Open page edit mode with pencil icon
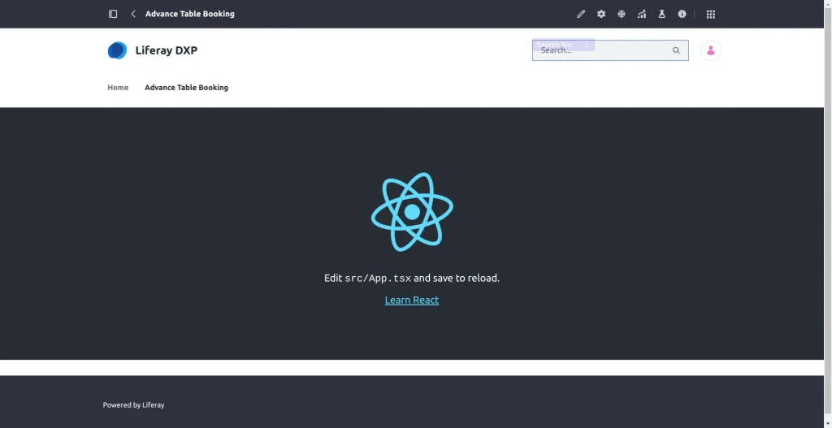Image resolution: width=832 pixels, height=428 pixels. click(x=581, y=15)
